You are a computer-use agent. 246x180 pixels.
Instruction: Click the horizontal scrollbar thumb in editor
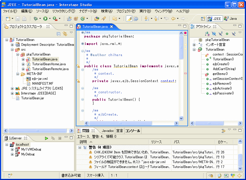120,123
